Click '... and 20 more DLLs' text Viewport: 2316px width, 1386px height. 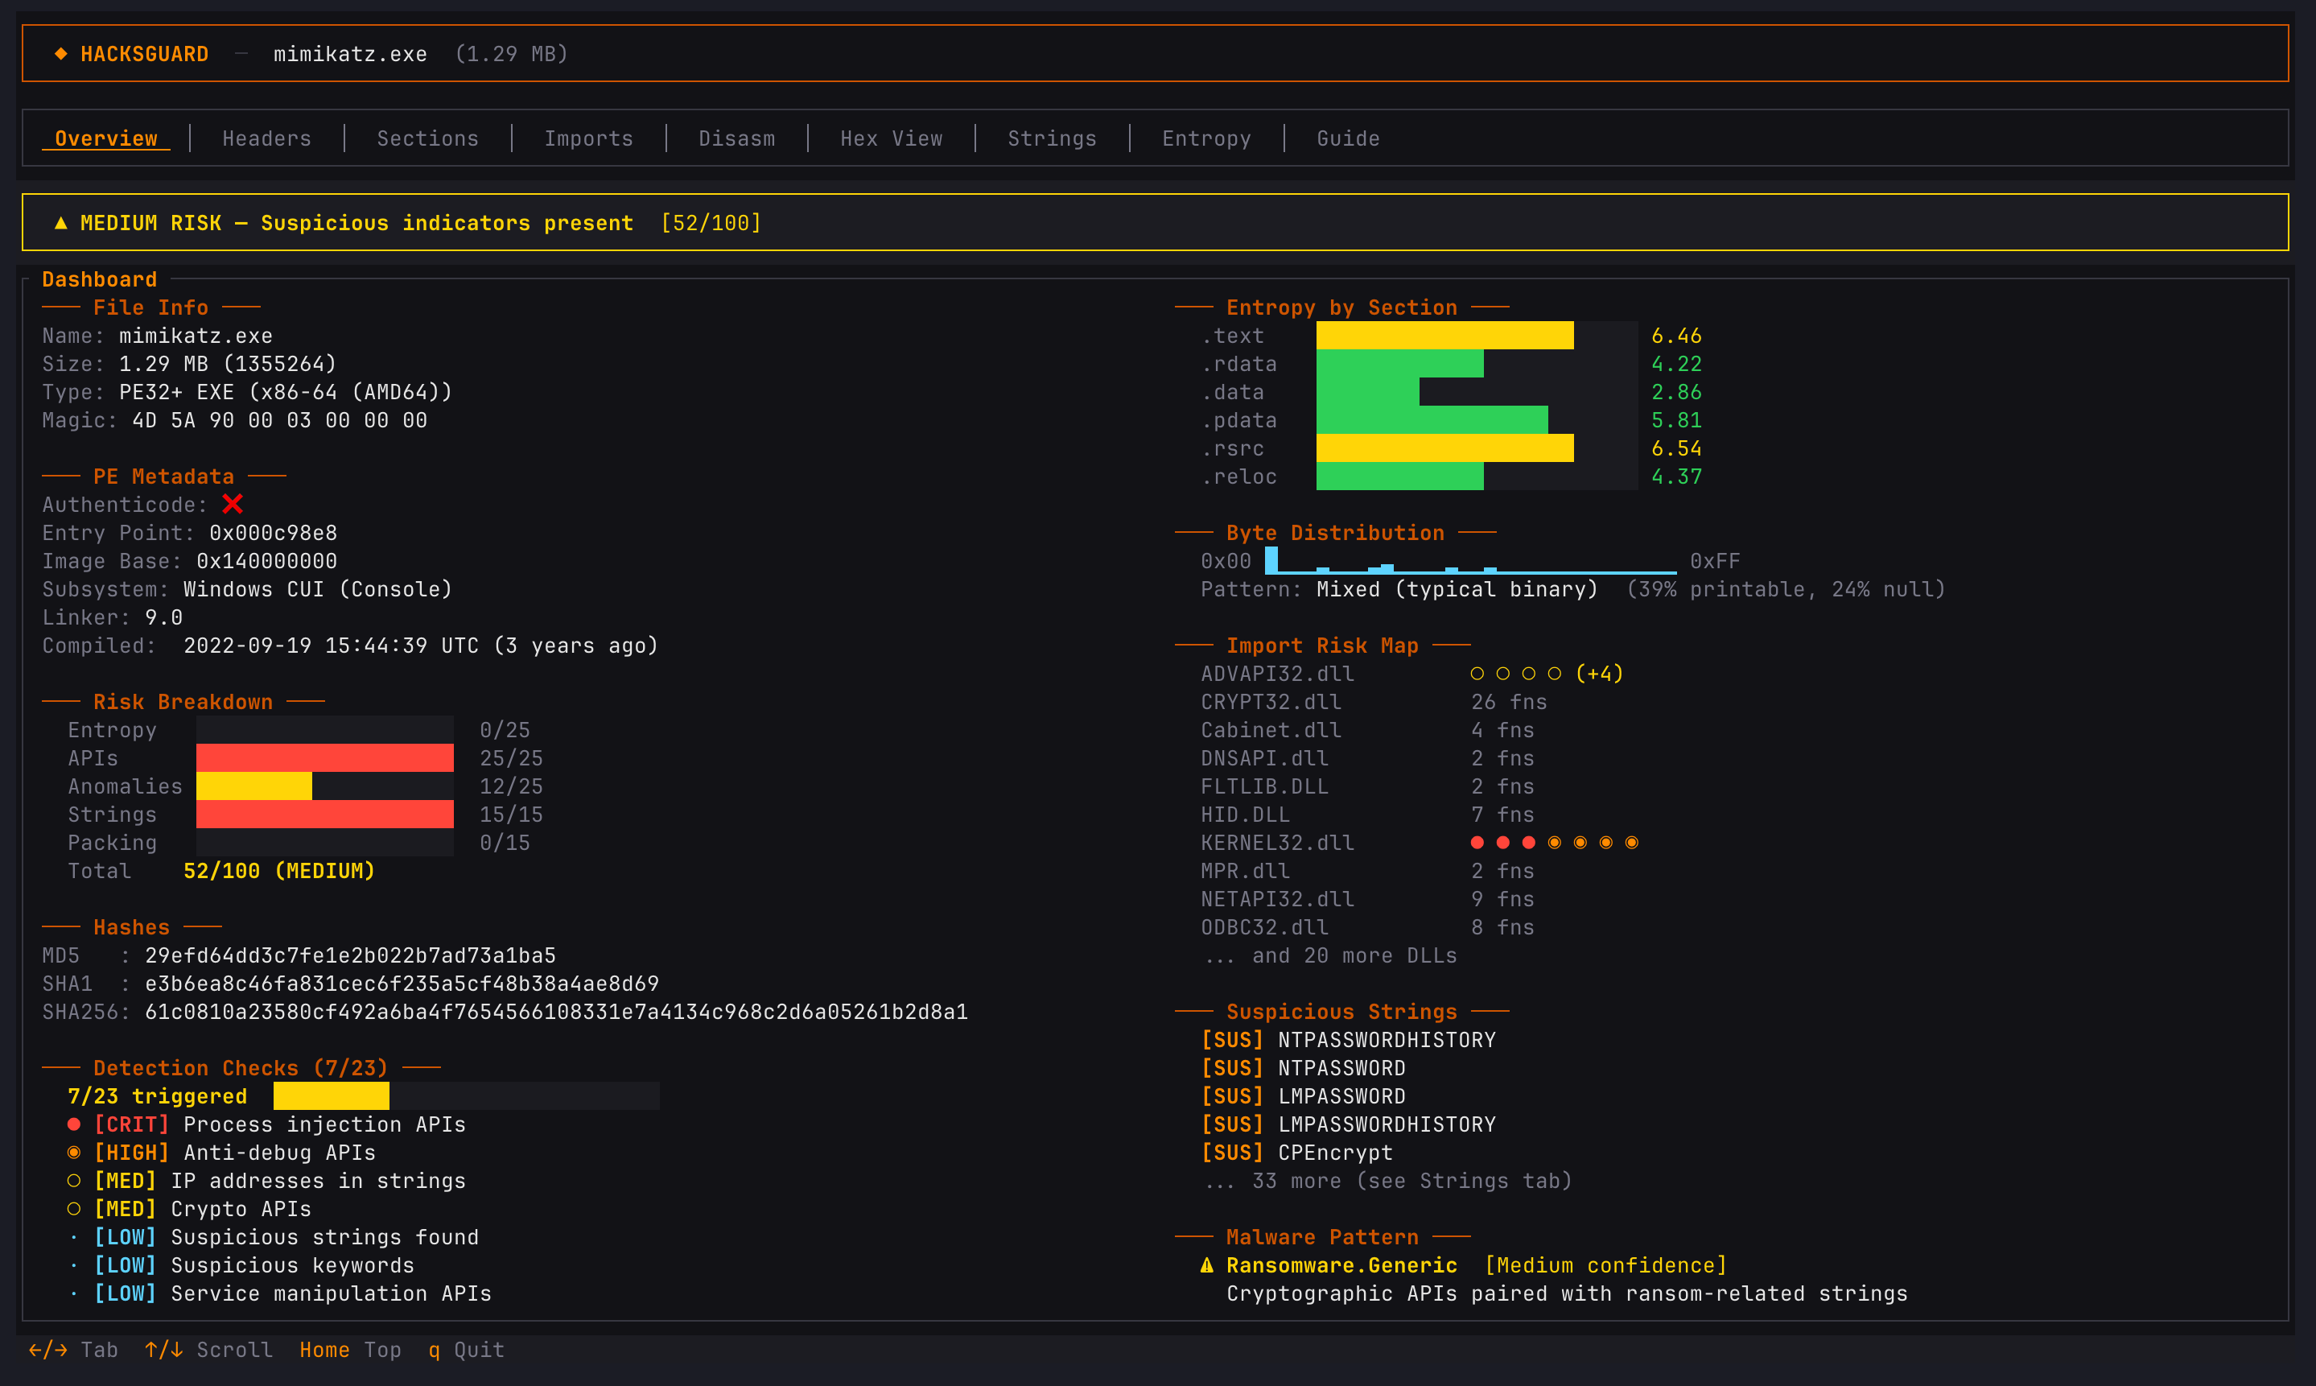(x=1329, y=955)
